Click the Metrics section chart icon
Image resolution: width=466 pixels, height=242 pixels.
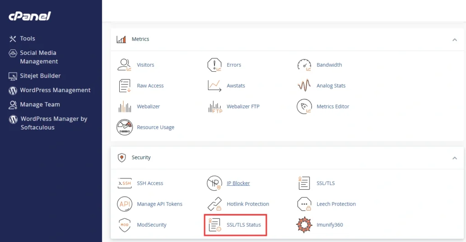121,39
